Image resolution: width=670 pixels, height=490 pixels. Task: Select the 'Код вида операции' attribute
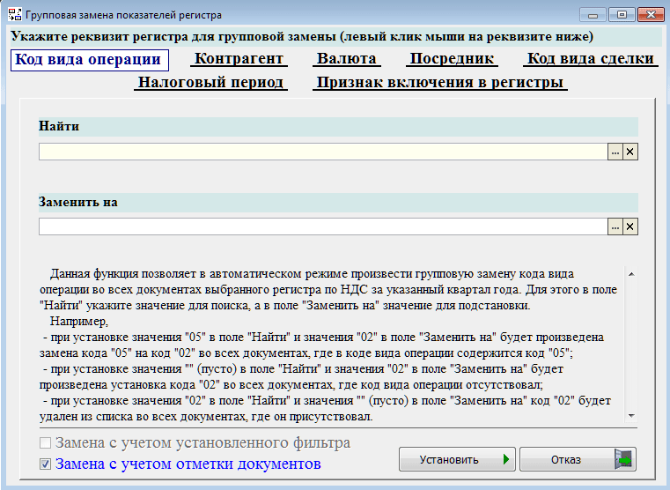(89, 60)
